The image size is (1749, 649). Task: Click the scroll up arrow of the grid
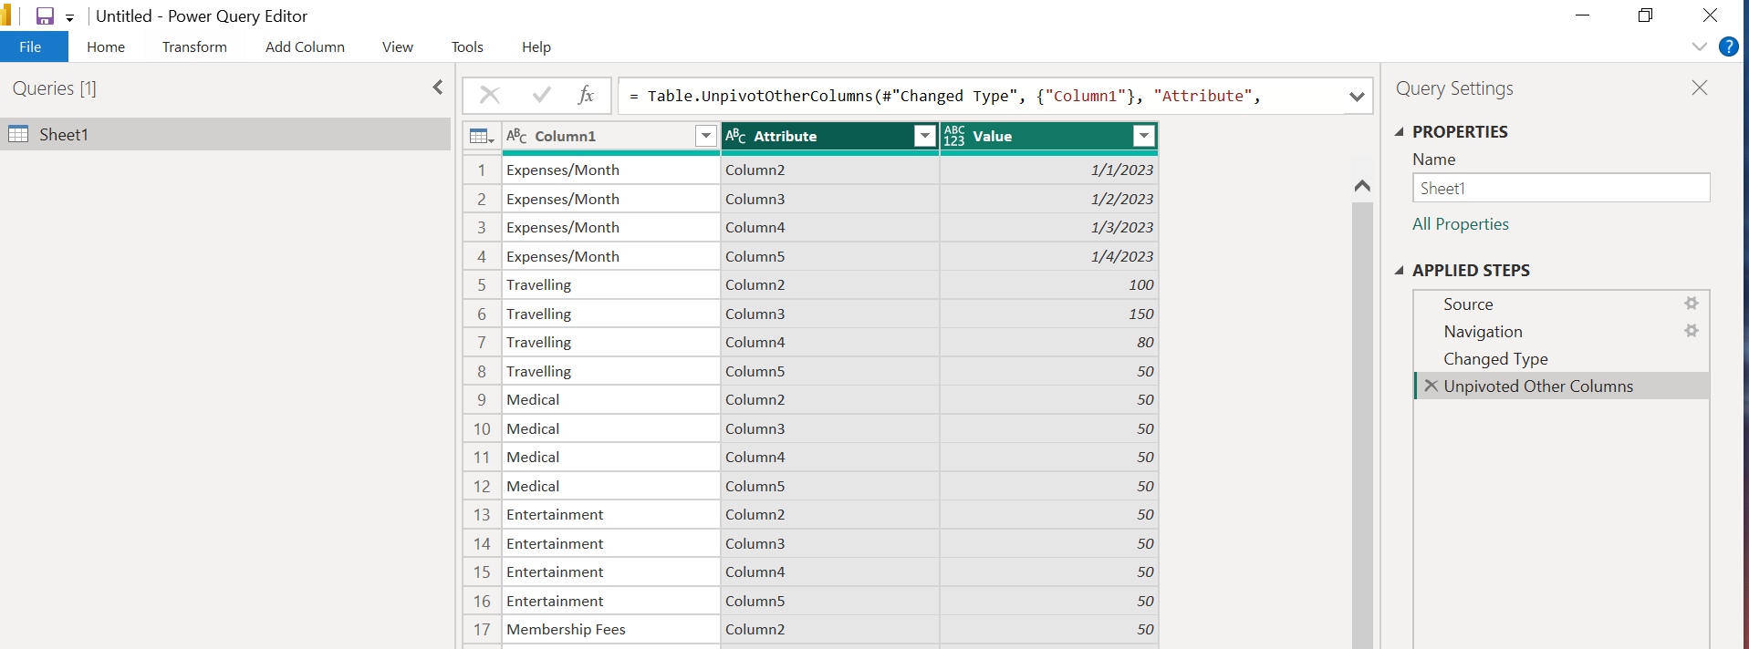[x=1362, y=185]
